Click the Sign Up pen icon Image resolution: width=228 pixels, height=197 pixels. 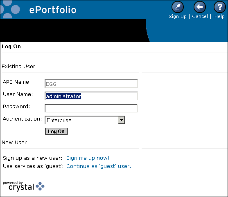[x=178, y=7]
